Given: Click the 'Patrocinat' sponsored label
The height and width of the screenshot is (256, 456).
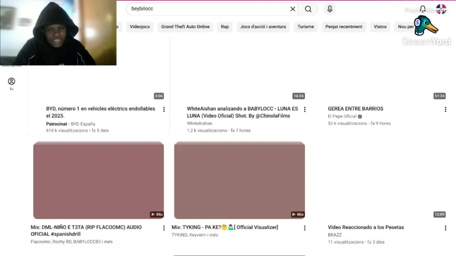Looking at the screenshot, I should click(x=57, y=124).
